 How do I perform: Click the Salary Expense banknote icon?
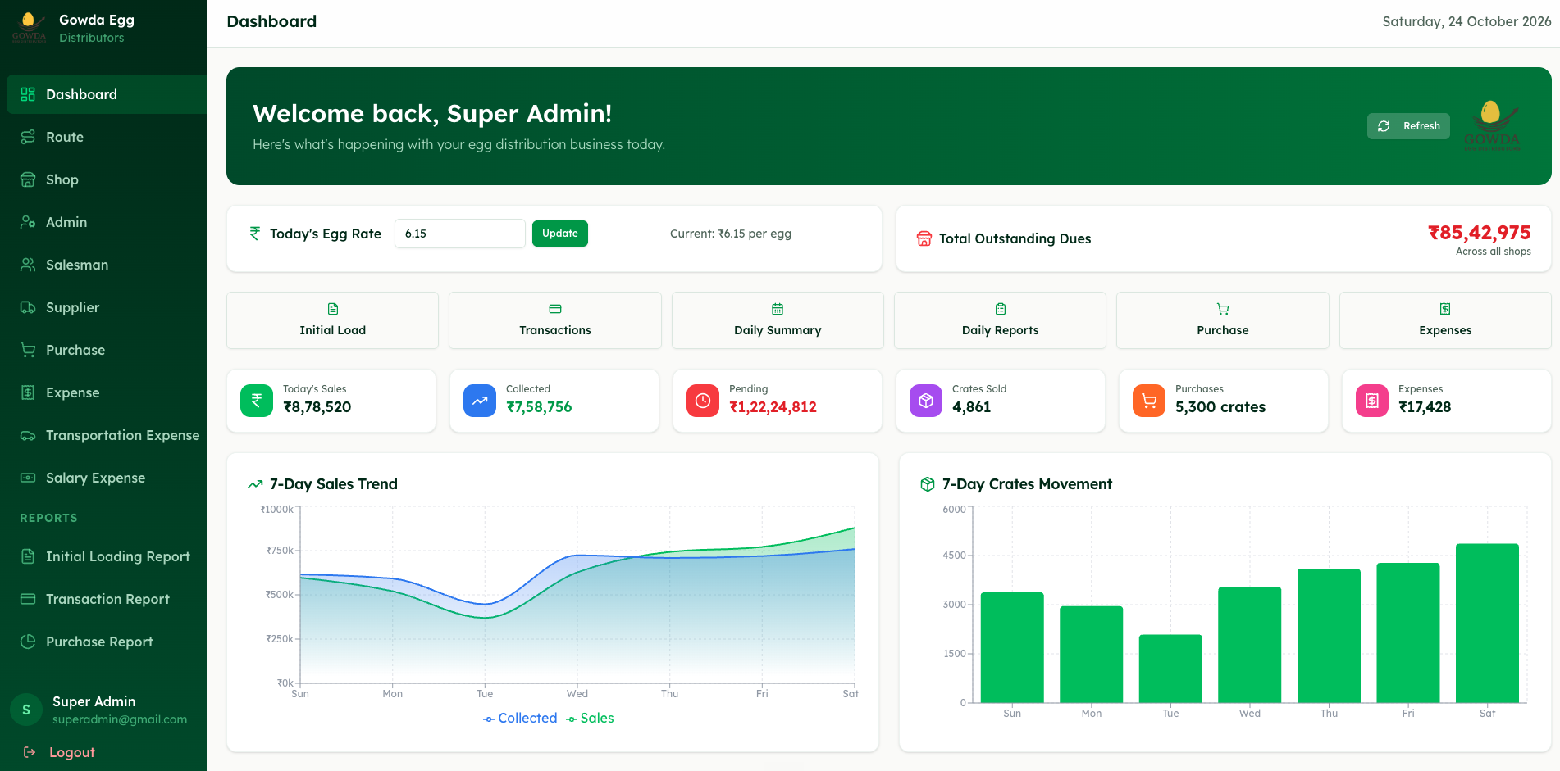28,478
